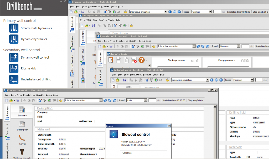
Task: Start the simulation in Underbalanced drilling toolbar
Action: point(212,80)
